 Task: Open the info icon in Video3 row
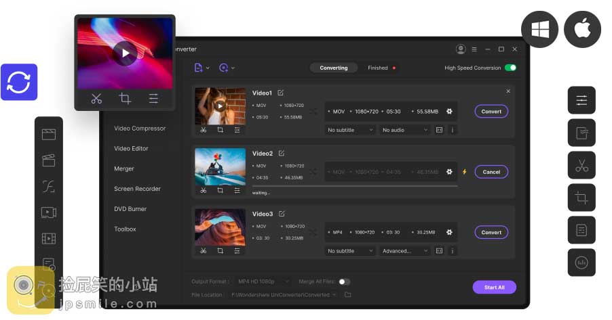[453, 251]
